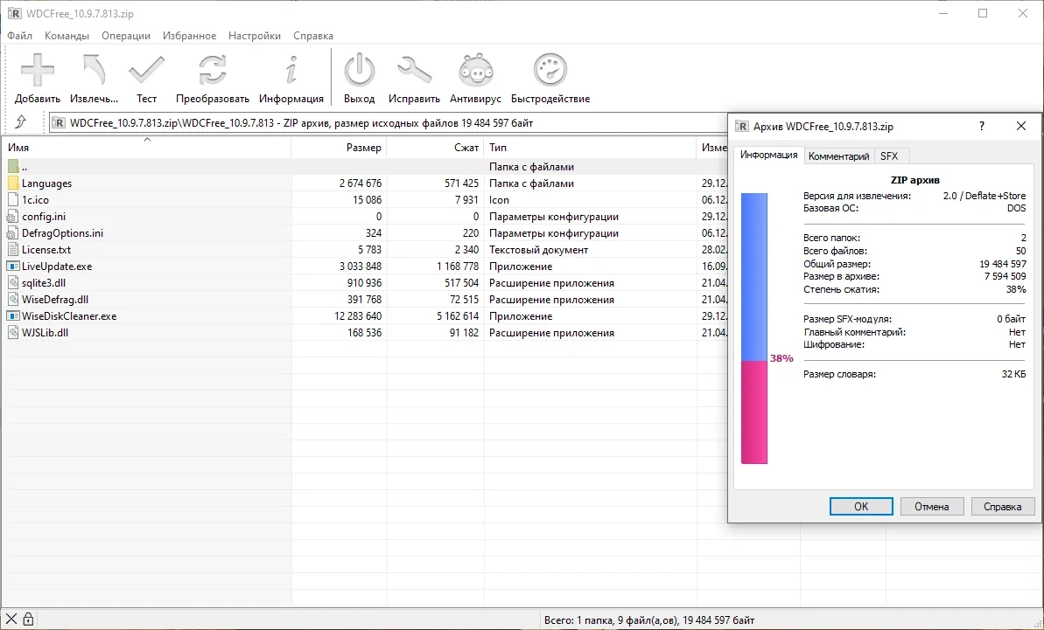Viewport: 1044px width, 630px height.
Task: Open the Файл menu
Action: (20, 36)
